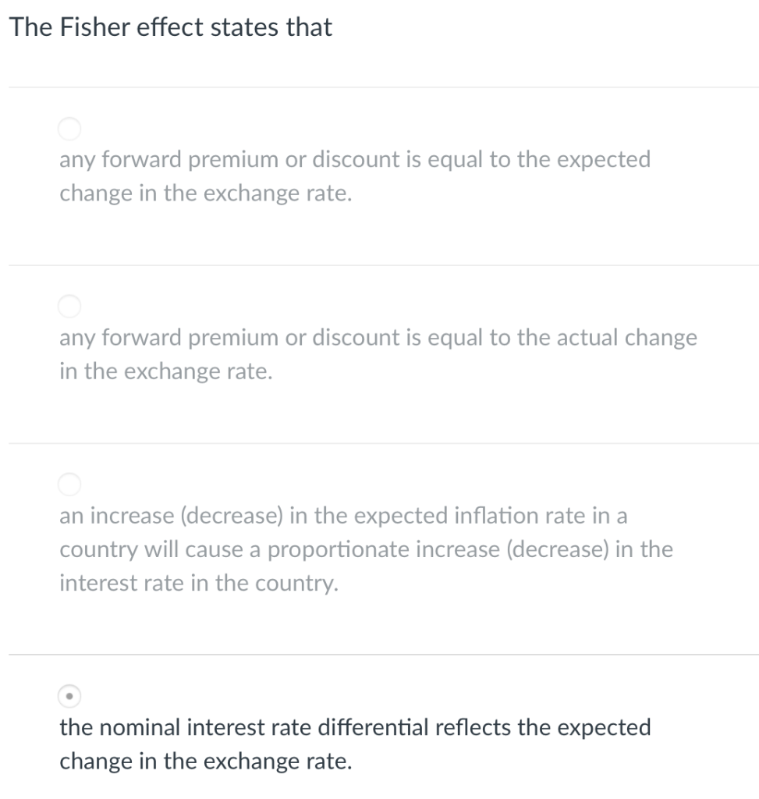The width and height of the screenshot is (759, 799).
Task: Click answer line 'any forward premium or discount is equal to the expected'
Action: (355, 160)
